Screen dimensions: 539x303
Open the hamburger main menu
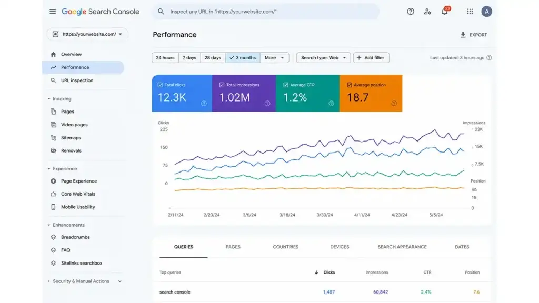pyautogui.click(x=53, y=12)
